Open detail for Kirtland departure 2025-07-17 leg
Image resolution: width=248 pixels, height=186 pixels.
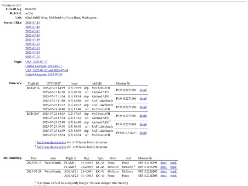click(143, 99)
